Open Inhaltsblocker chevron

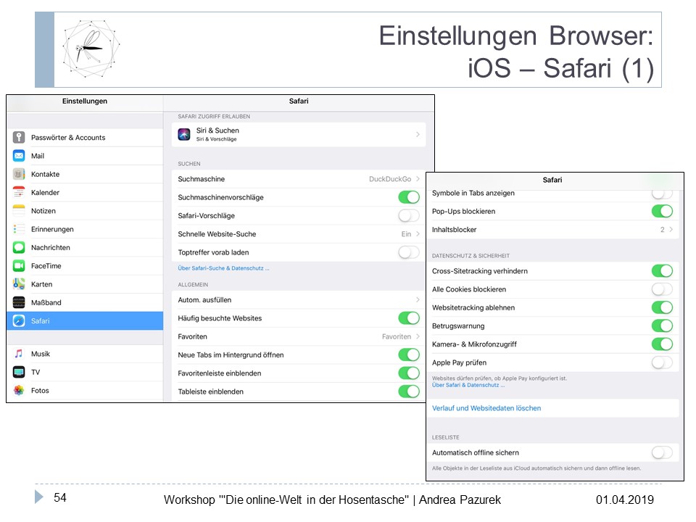(671, 230)
